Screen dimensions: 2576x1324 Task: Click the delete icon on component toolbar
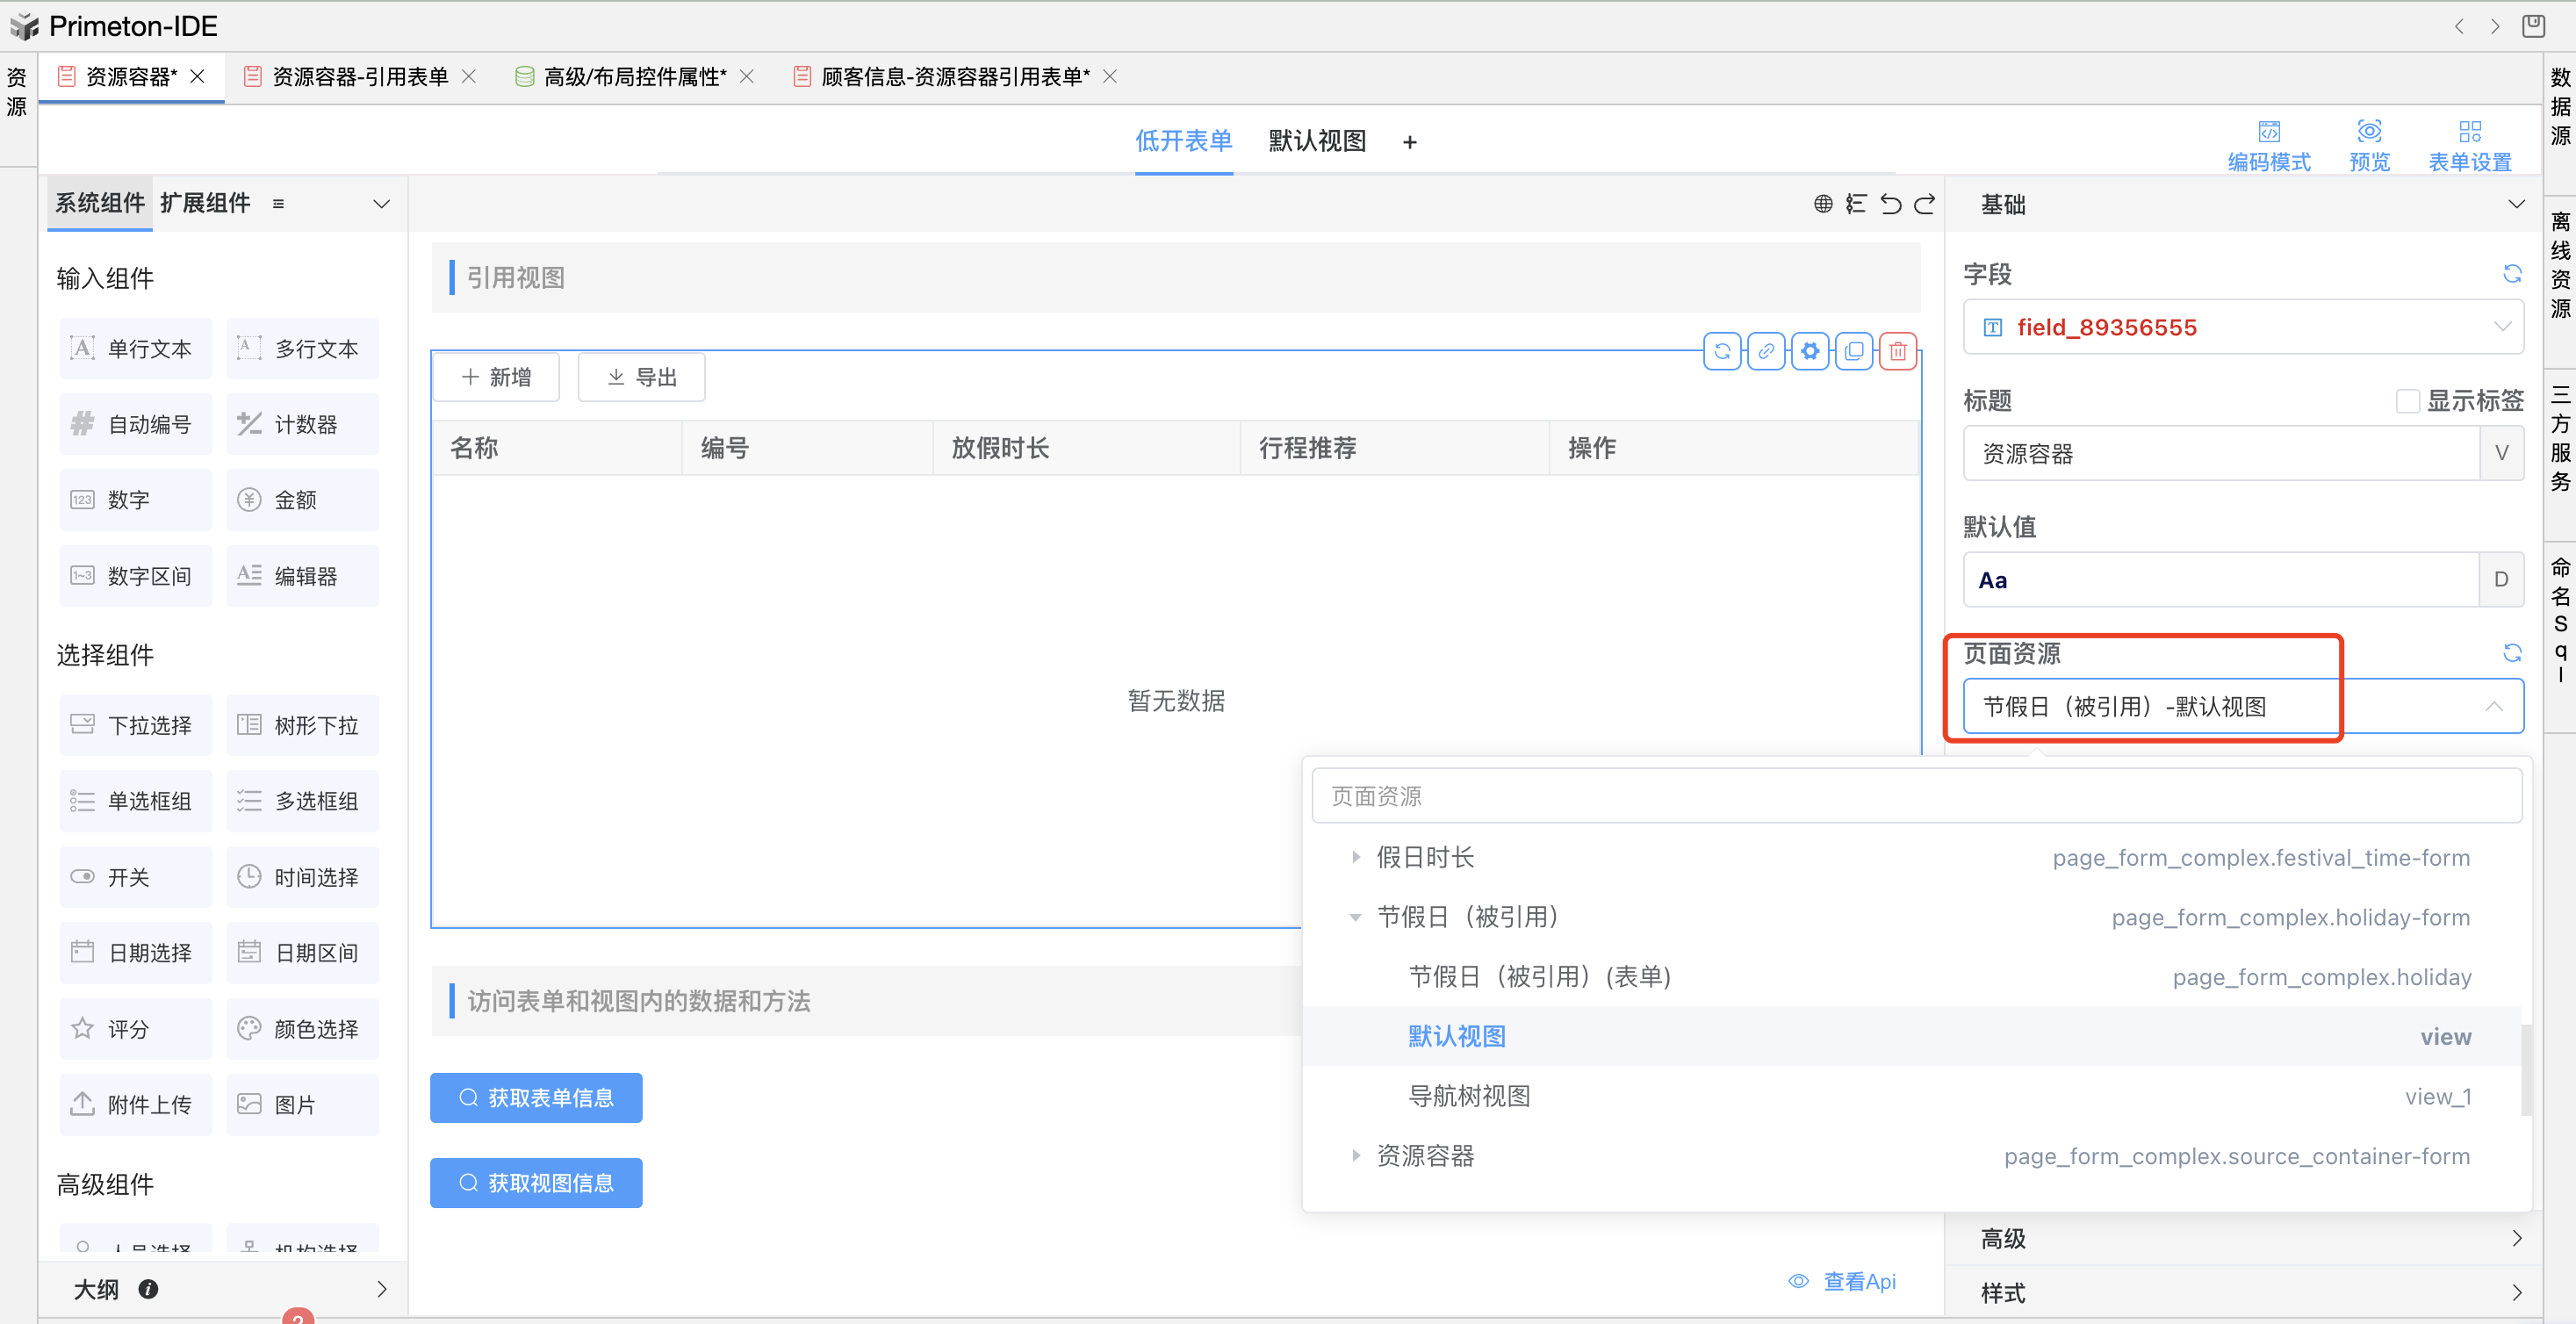(1897, 351)
